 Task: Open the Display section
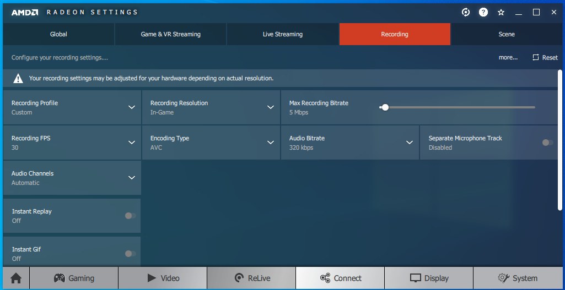429,278
